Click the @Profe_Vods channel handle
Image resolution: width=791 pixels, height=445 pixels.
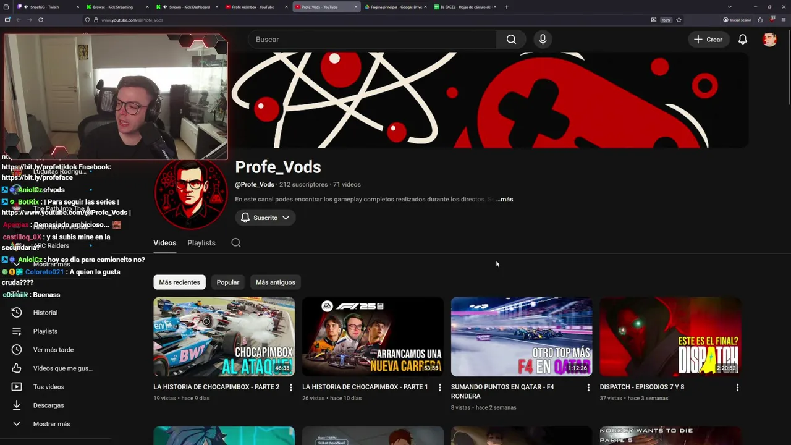tap(255, 185)
